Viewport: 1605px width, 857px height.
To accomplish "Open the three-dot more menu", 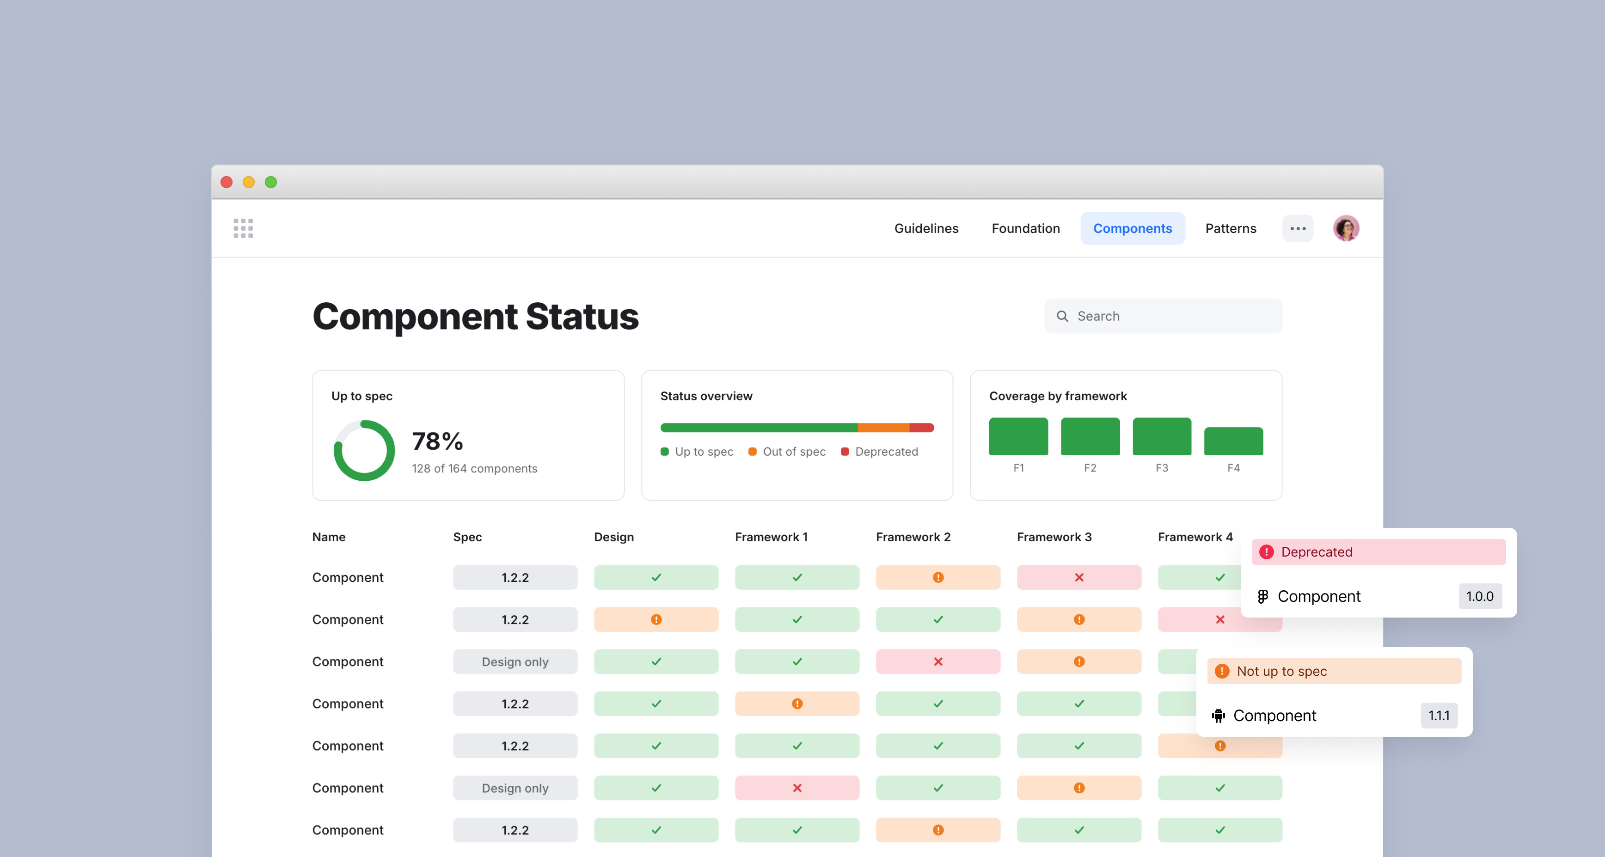I will tap(1298, 228).
